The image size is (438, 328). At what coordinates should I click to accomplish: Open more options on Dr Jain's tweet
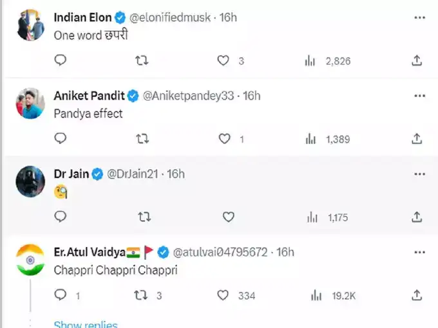coord(419,174)
